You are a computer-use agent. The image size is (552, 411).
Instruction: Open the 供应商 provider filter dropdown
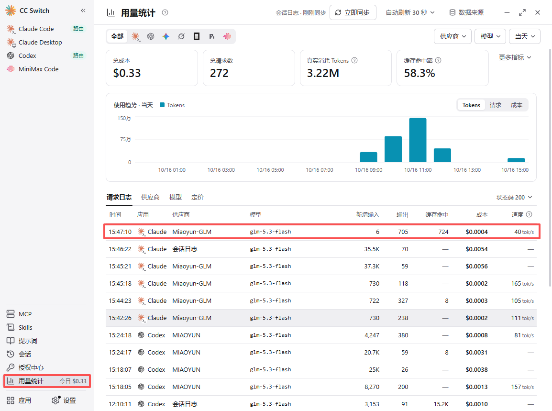pyautogui.click(x=453, y=36)
